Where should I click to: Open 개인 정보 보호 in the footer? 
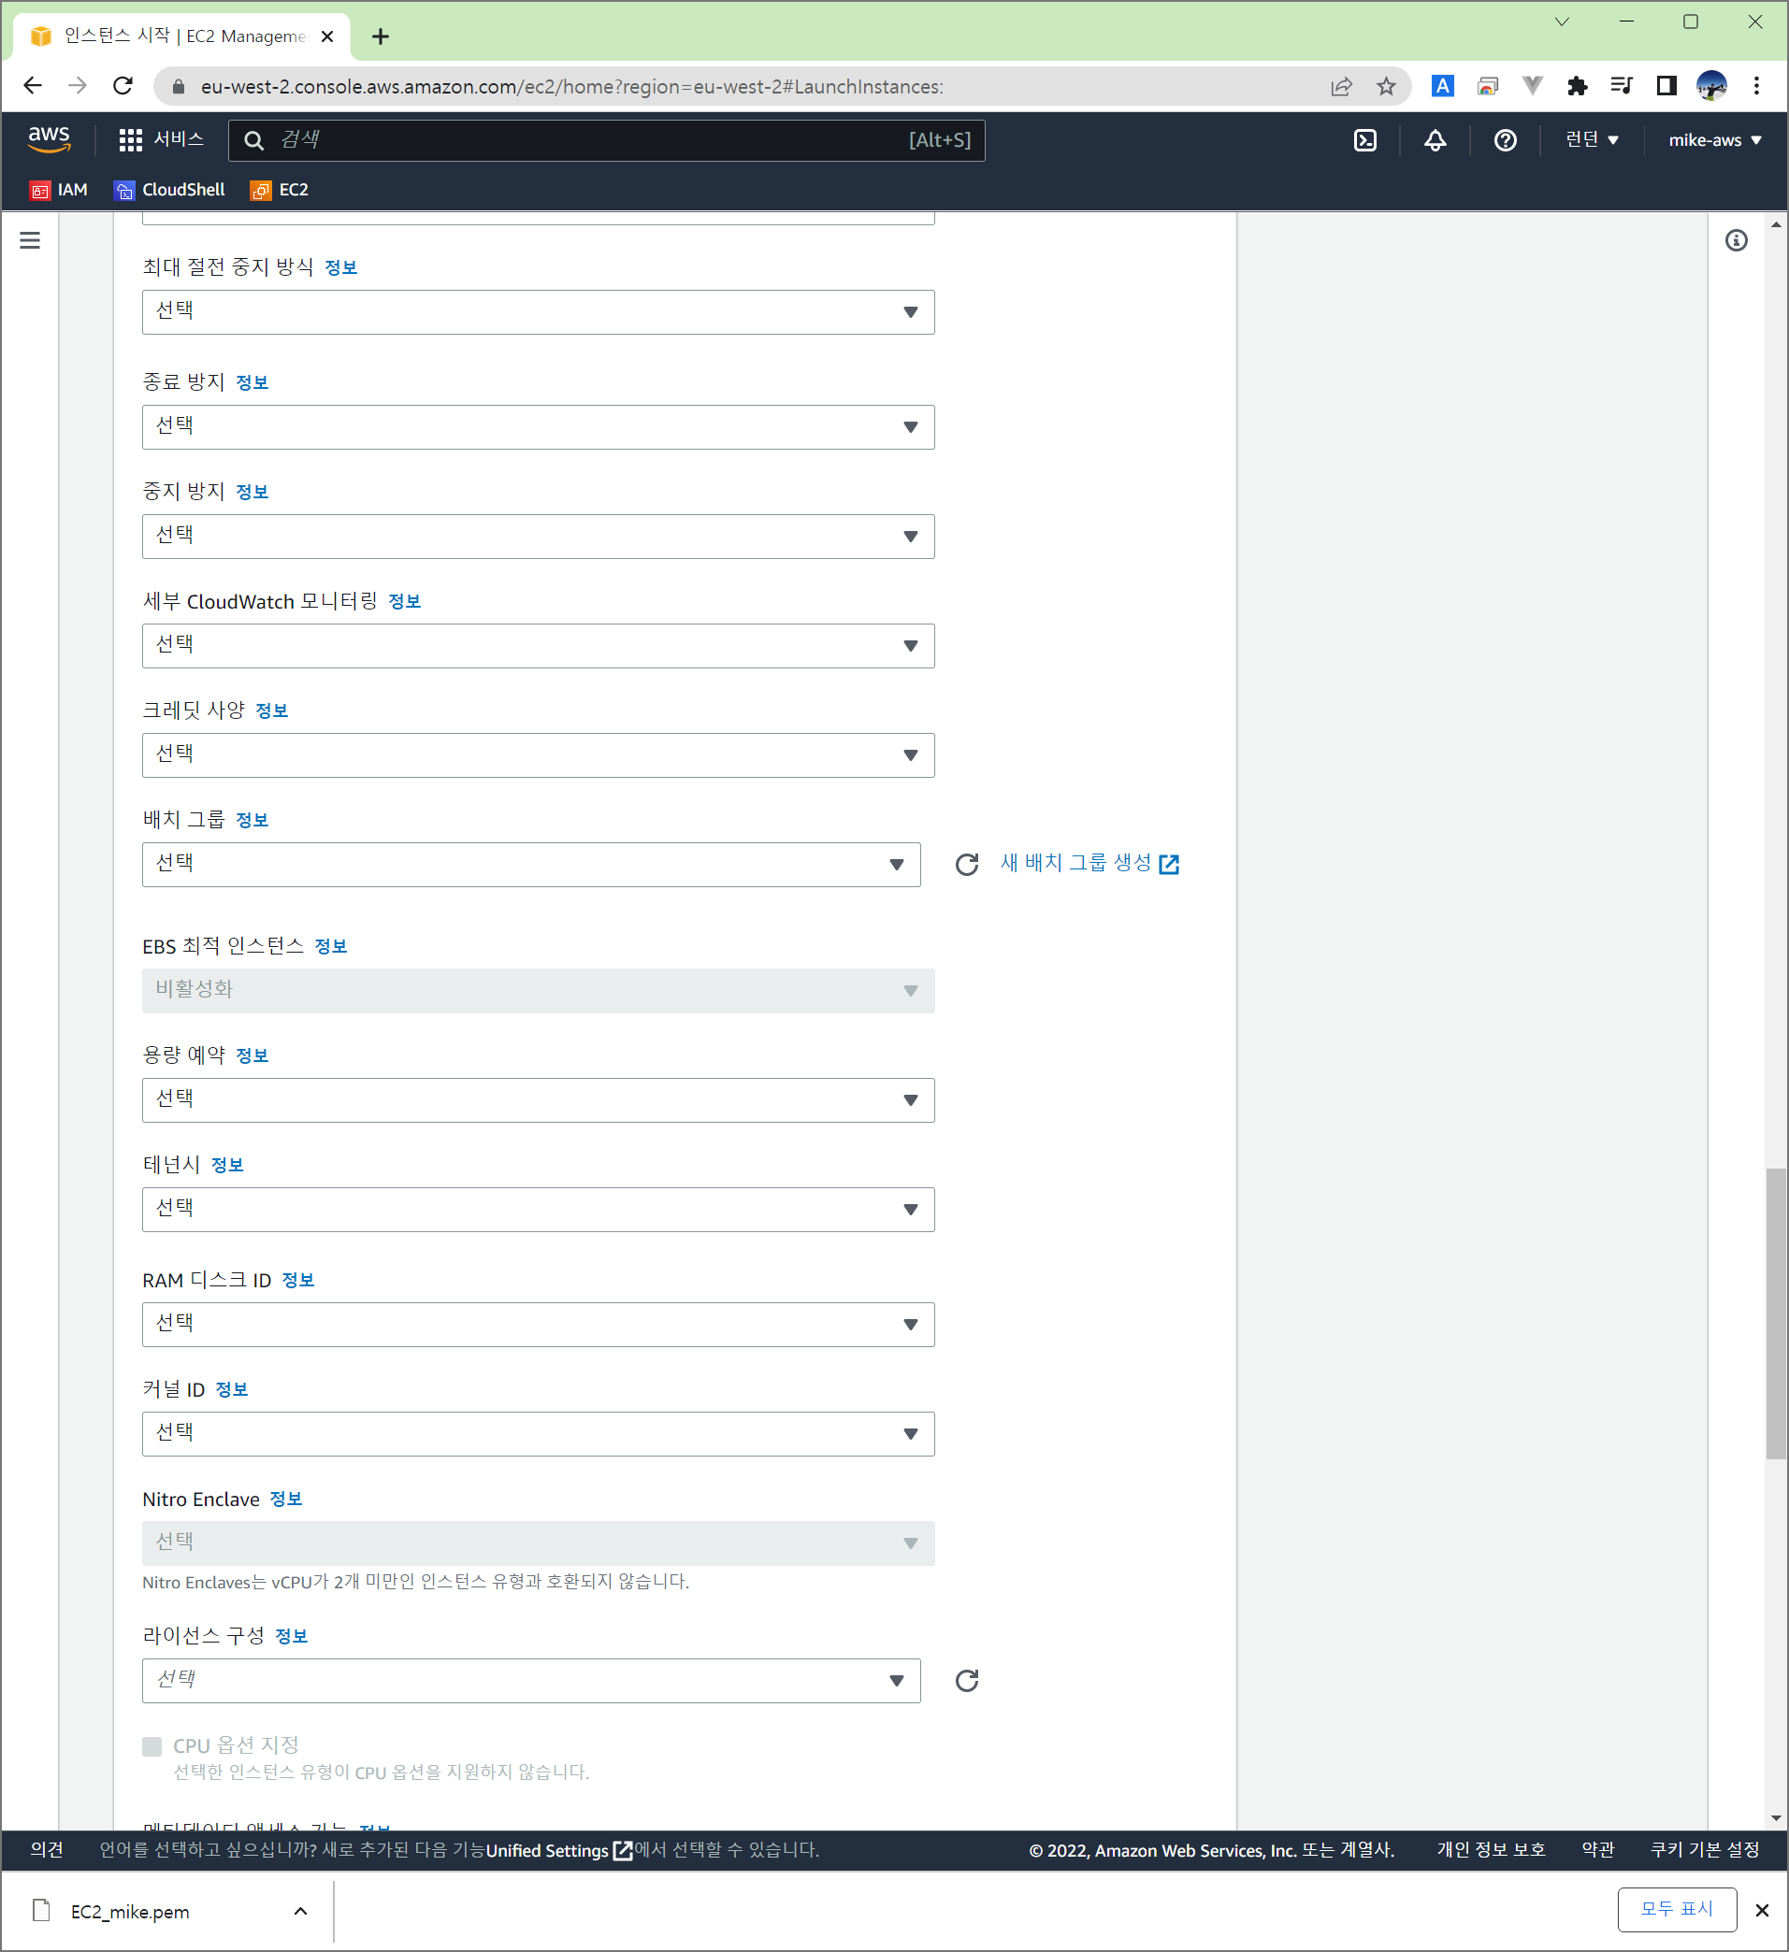[1491, 1849]
